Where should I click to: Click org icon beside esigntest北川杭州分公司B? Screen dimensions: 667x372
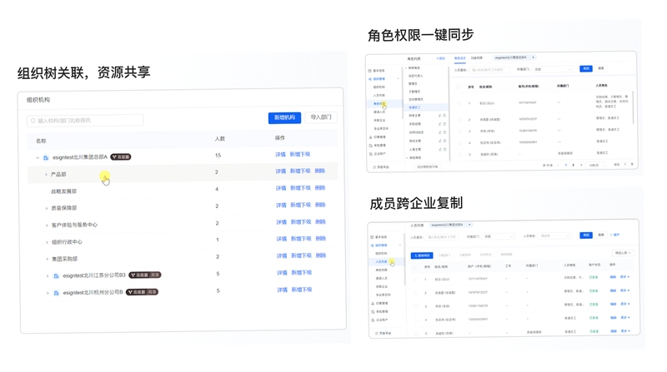point(56,293)
